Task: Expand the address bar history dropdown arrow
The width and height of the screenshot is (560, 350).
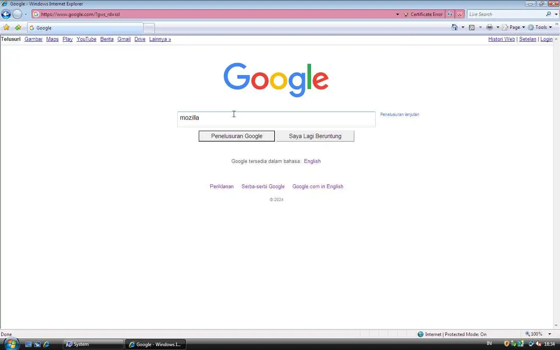Action: (397, 14)
